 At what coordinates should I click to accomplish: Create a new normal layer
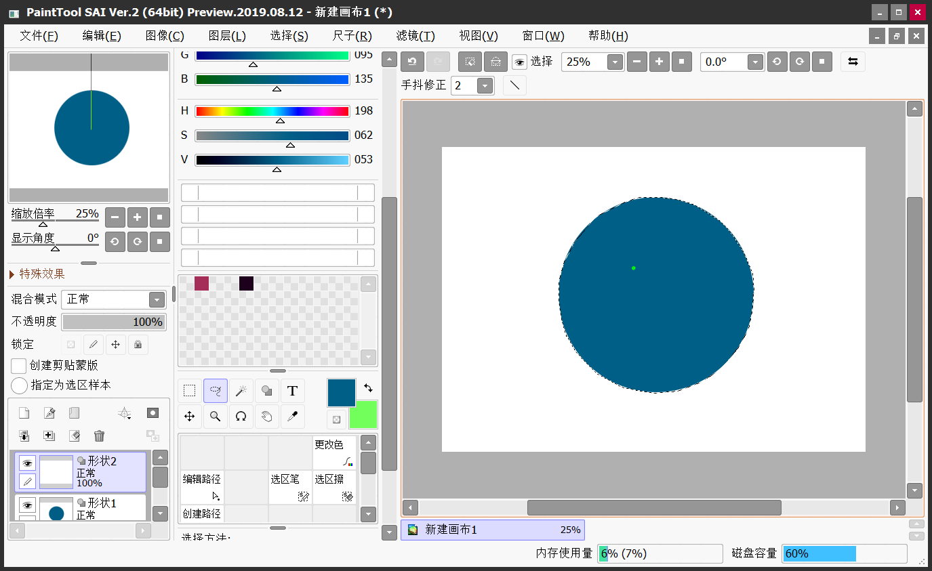click(x=24, y=413)
